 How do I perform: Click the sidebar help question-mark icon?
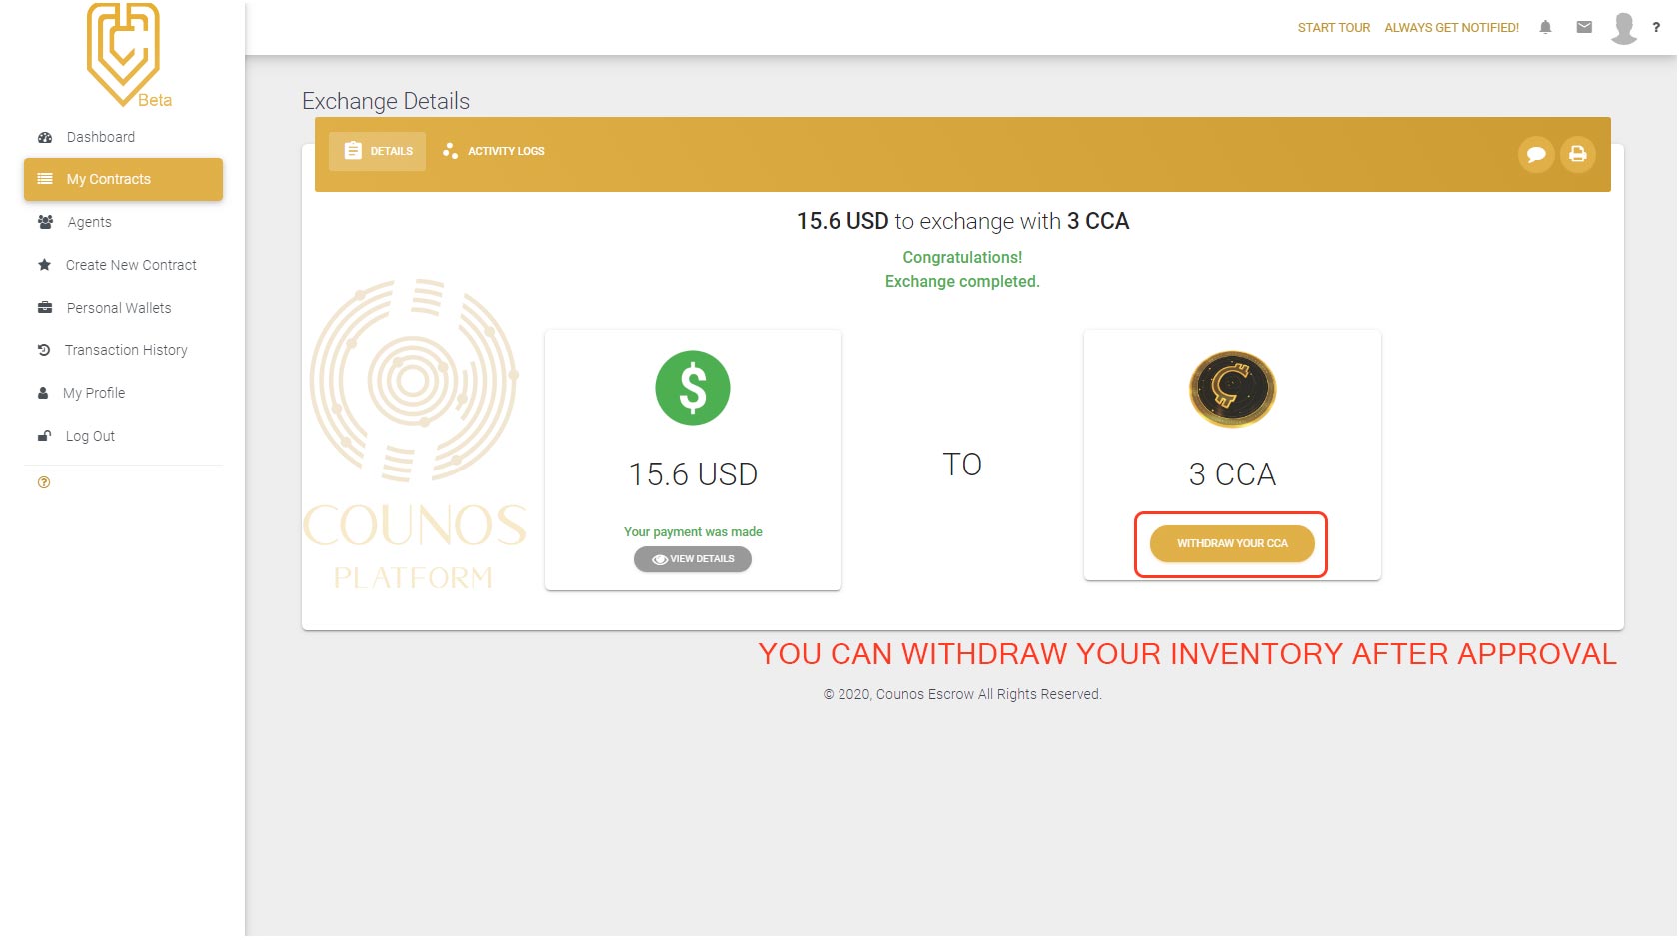[x=44, y=482]
